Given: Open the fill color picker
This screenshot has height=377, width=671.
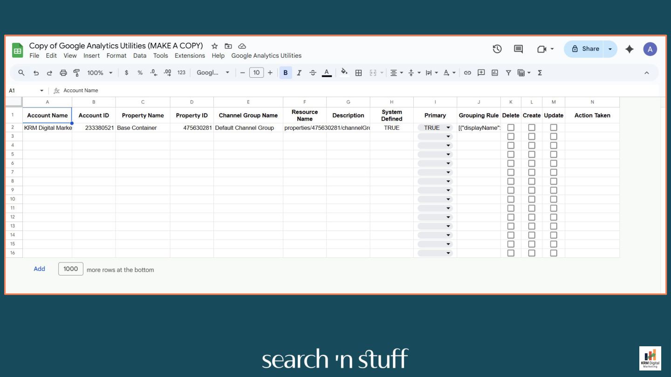Looking at the screenshot, I should pyautogui.click(x=344, y=72).
